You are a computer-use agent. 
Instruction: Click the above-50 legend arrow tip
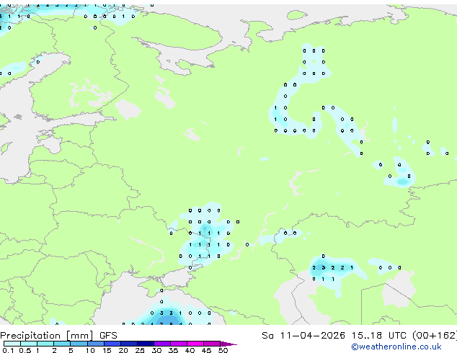pyautogui.click(x=228, y=344)
